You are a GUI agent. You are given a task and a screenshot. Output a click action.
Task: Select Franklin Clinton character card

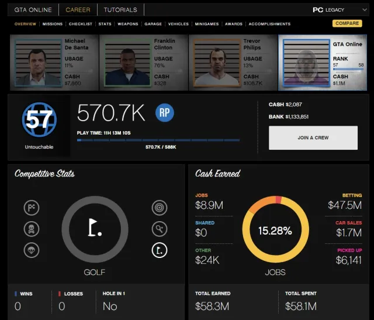coord(144,63)
